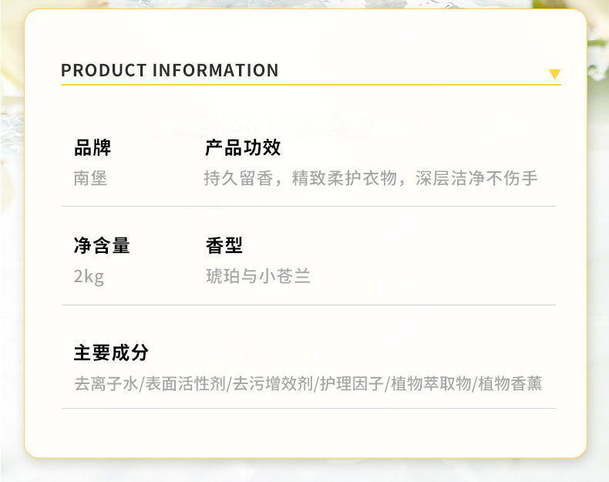Select the 净含量 label
Image resolution: width=609 pixels, height=482 pixels.
[x=102, y=246]
